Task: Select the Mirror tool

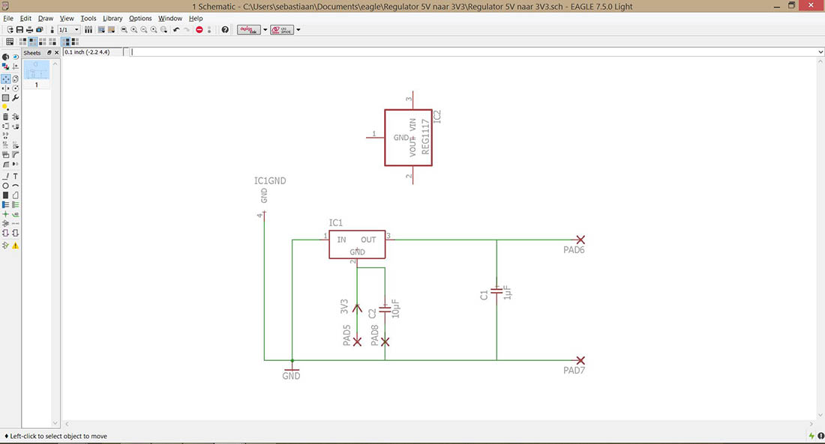Action: (5, 88)
